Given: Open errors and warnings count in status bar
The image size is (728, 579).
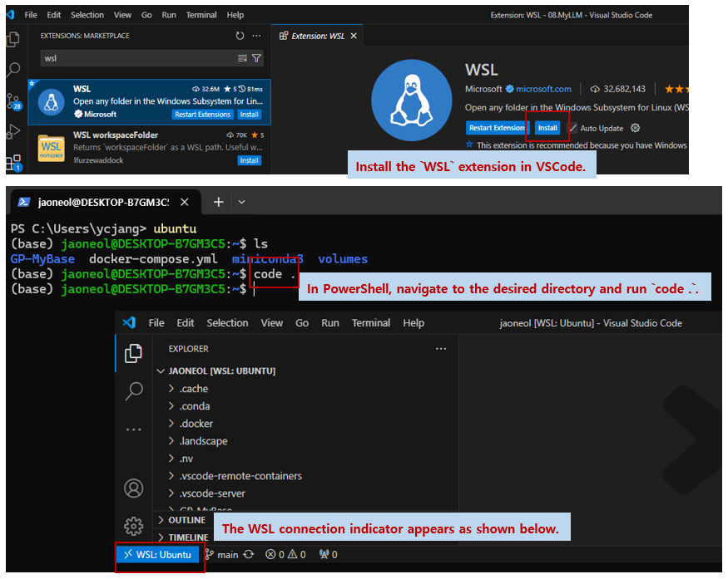Looking at the screenshot, I should click(285, 554).
